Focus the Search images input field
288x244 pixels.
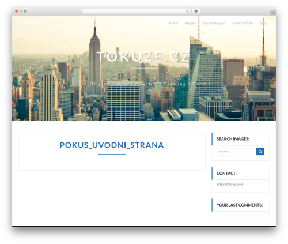pyautogui.click(x=237, y=152)
